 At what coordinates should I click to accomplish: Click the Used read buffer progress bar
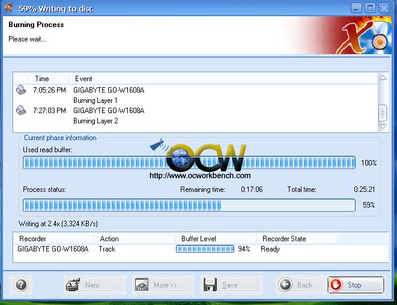(189, 162)
